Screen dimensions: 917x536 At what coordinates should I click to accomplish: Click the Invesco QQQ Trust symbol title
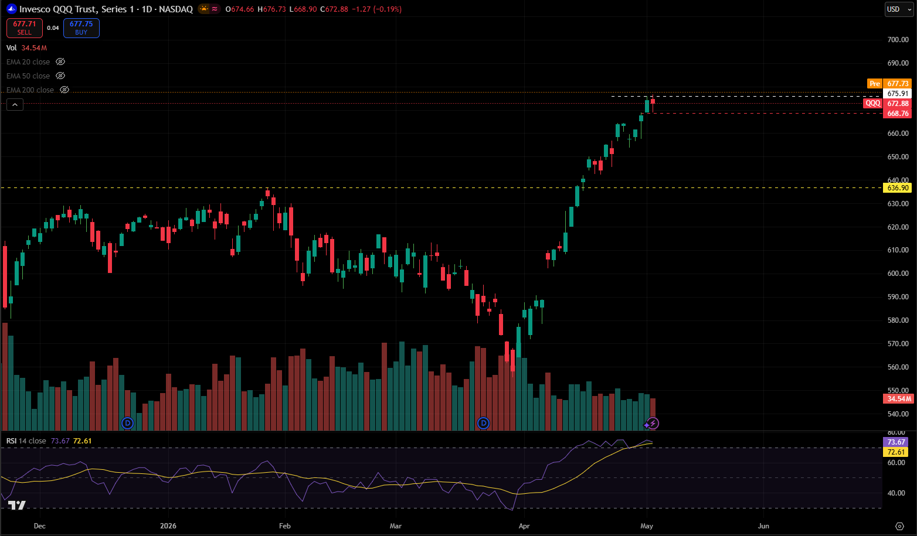[106, 9]
